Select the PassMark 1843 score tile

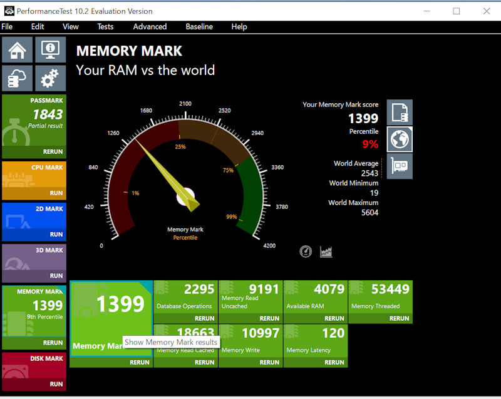tap(34, 120)
